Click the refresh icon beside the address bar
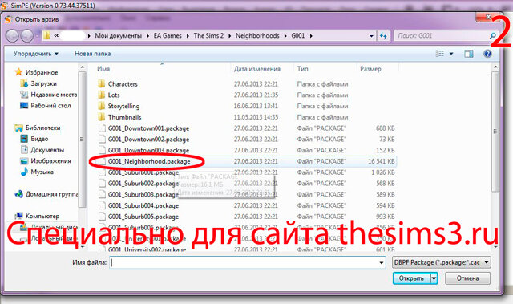The image size is (513, 304). click(x=383, y=35)
